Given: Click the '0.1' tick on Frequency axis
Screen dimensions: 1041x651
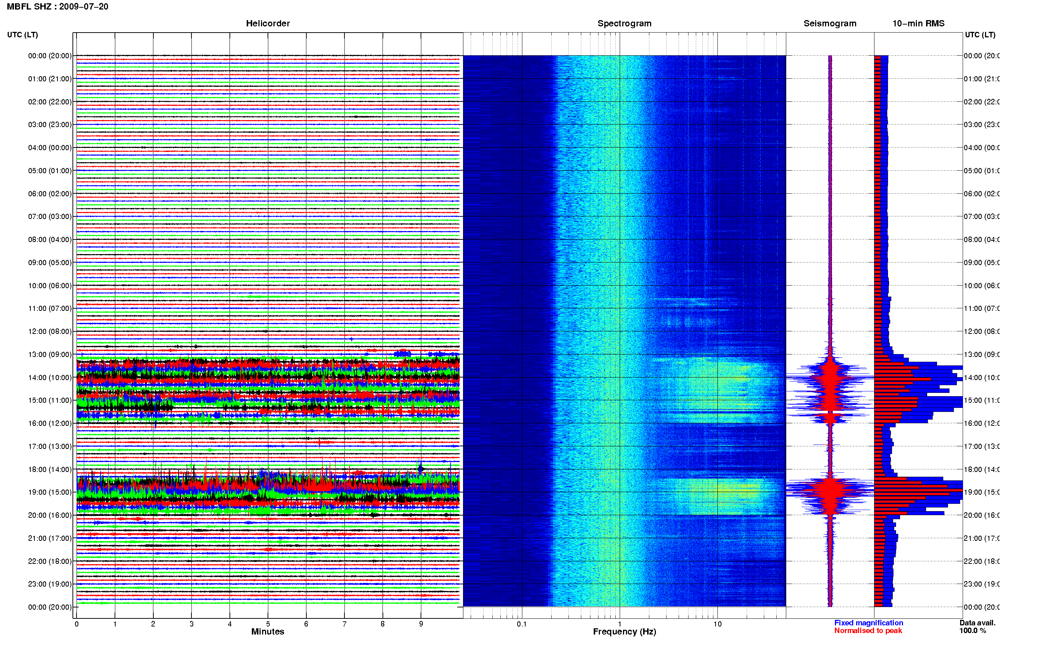Looking at the screenshot, I should coord(522,624).
